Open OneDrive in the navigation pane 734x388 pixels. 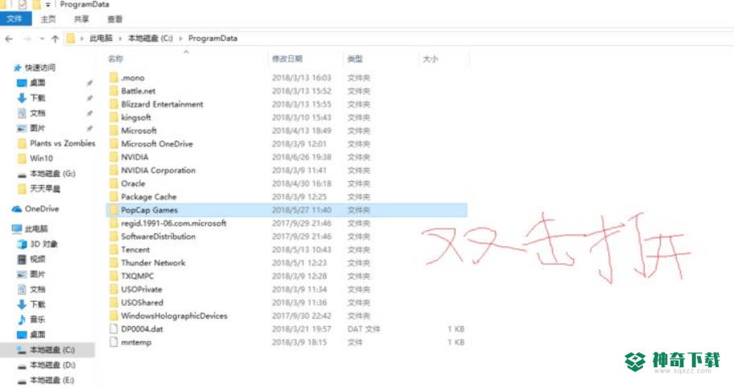[42, 208]
